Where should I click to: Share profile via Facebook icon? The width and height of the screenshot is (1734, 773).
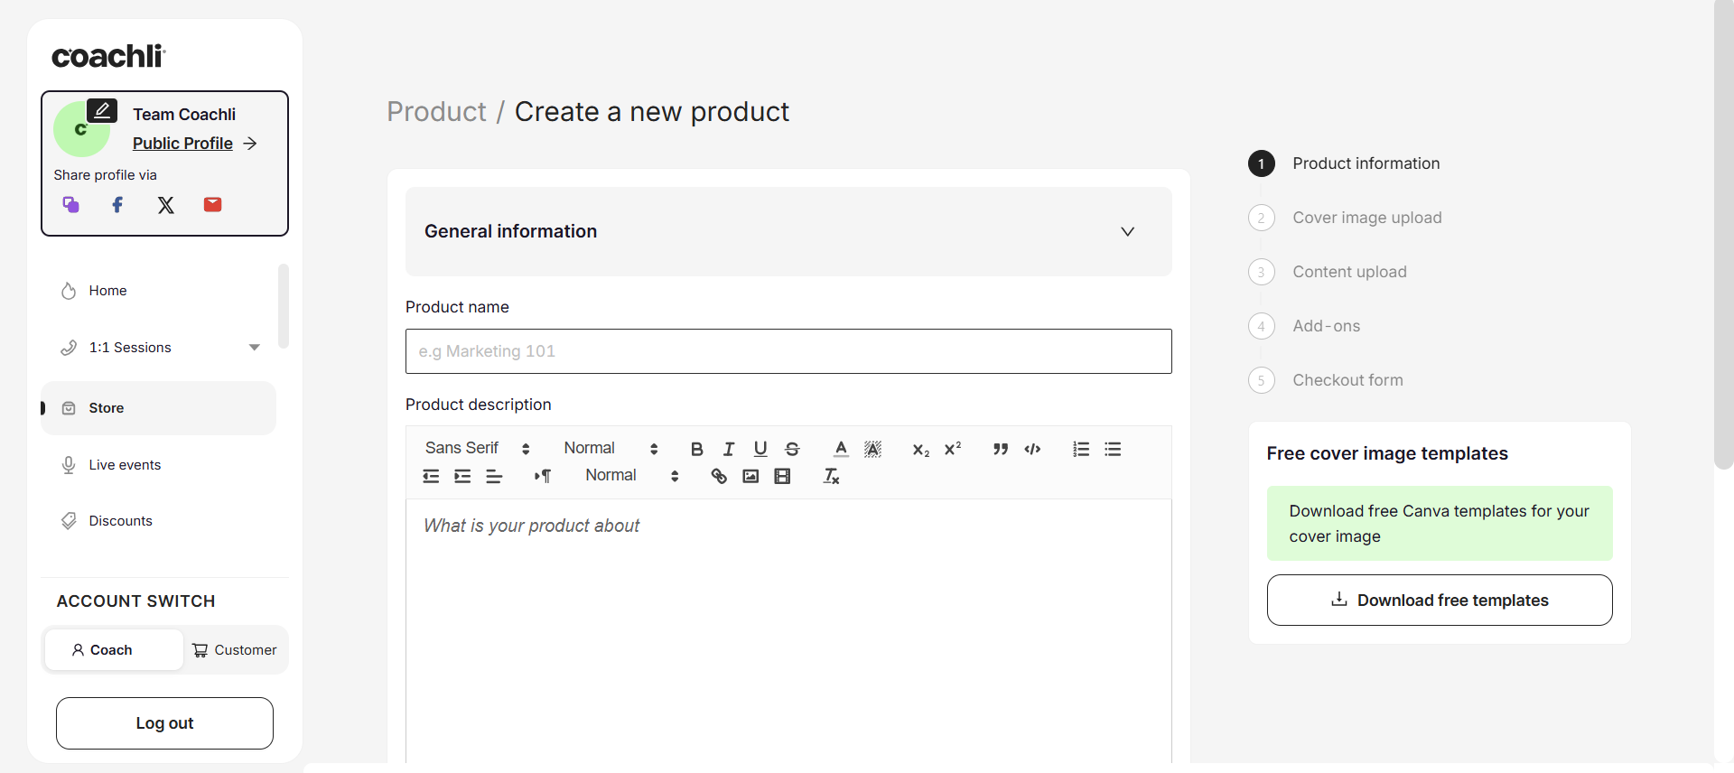click(x=117, y=205)
